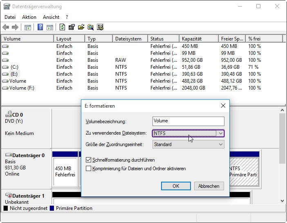
Task: Select the hatched NTFS Primäre Partition block
Action: click(x=244, y=172)
